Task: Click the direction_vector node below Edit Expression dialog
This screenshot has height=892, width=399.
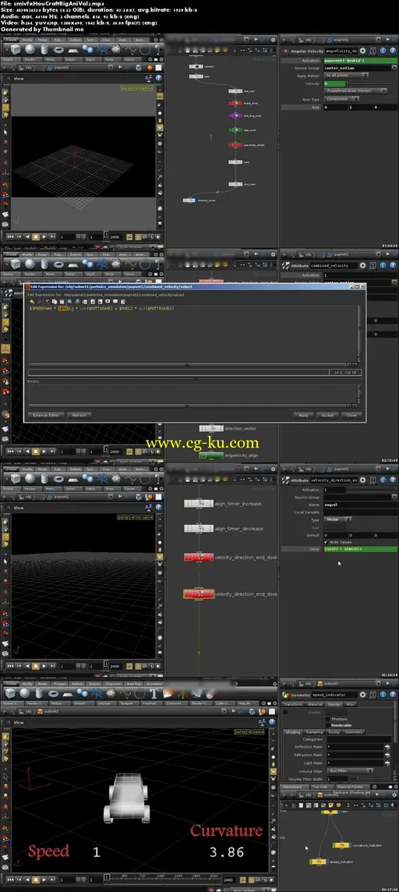Action: (211, 428)
